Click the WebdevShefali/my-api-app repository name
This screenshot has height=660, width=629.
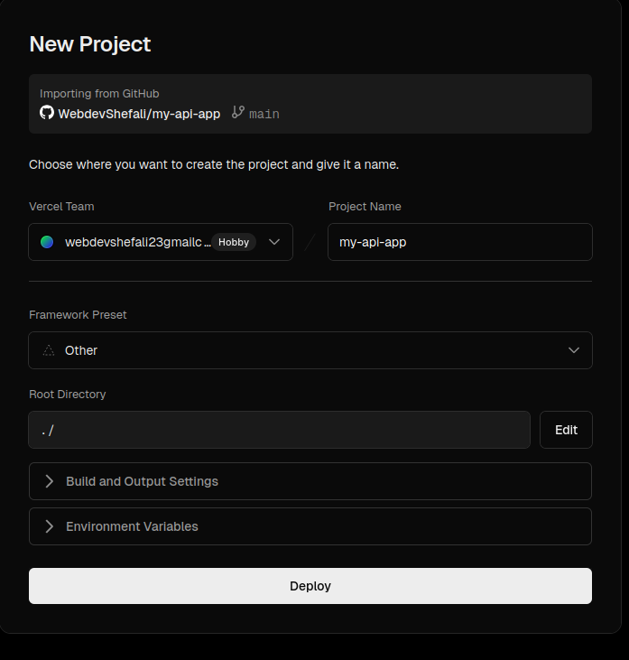tap(139, 114)
